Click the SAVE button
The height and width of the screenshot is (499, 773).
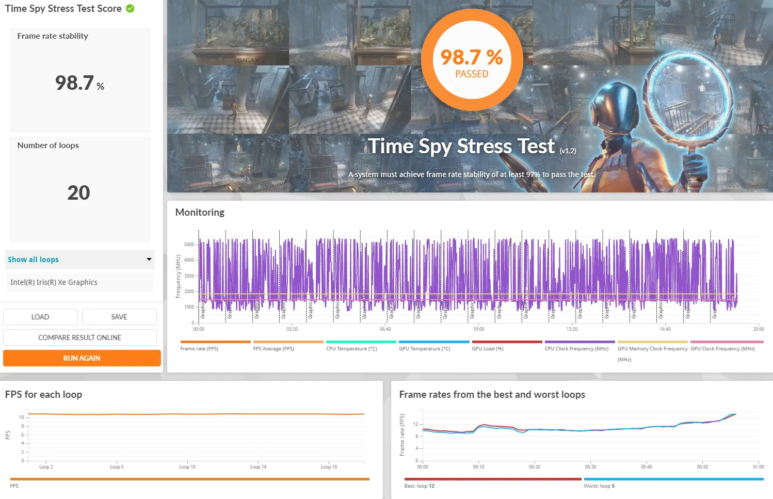119,317
